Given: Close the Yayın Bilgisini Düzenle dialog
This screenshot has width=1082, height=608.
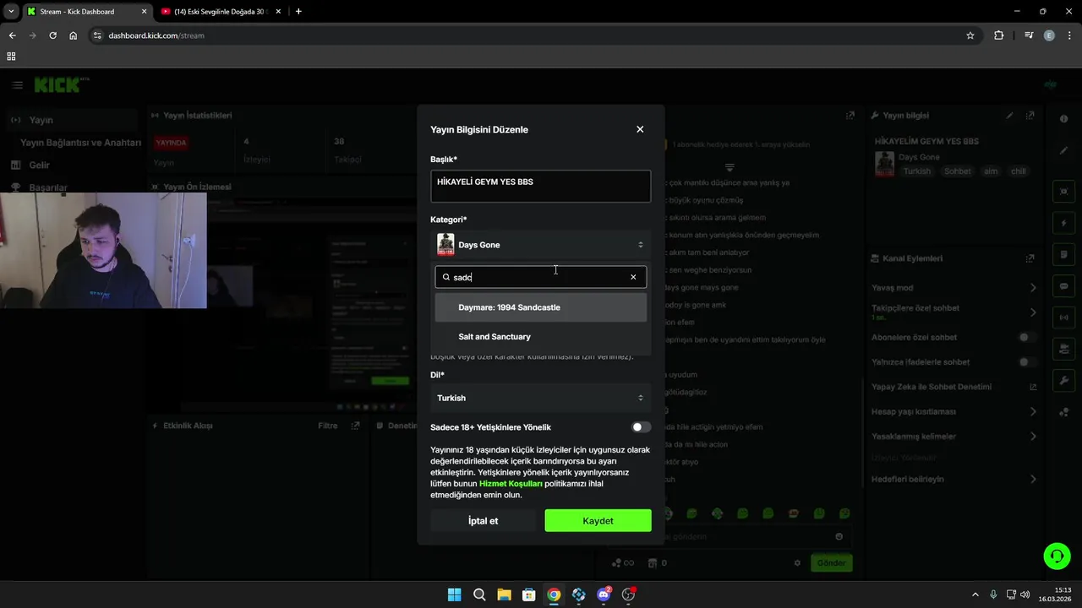Looking at the screenshot, I should pos(640,129).
